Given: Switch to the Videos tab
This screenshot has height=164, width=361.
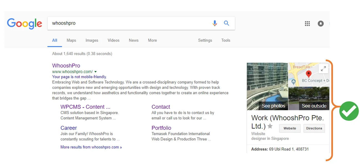Looking at the screenshot, I should [x=113, y=40].
